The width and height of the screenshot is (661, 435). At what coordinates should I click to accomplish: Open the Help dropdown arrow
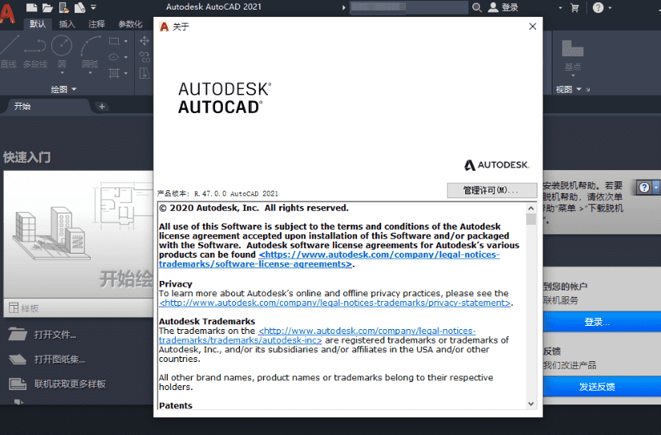(x=610, y=7)
